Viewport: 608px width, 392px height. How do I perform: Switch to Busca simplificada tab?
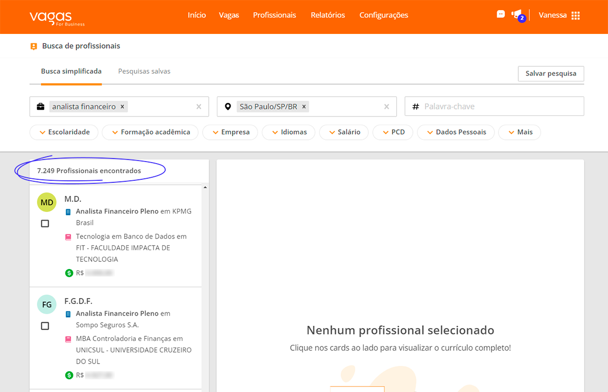pos(71,72)
